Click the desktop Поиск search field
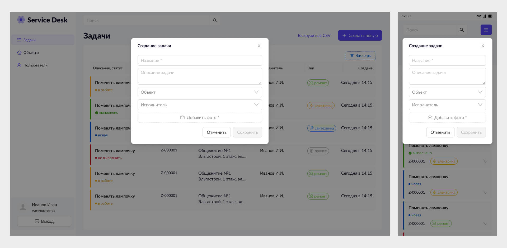 [x=147, y=20]
